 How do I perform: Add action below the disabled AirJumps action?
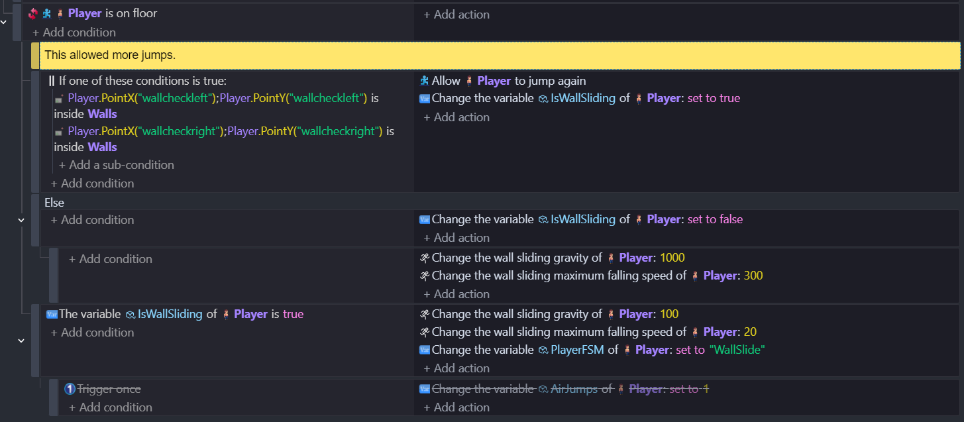pos(456,407)
